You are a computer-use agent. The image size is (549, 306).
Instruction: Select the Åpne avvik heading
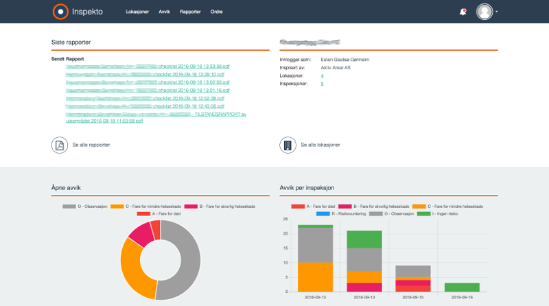pyautogui.click(x=66, y=188)
